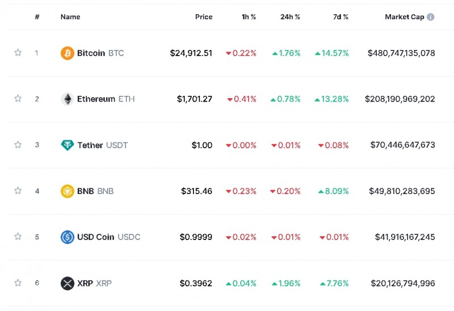
Task: Sort by the Name column header
Action: point(70,17)
